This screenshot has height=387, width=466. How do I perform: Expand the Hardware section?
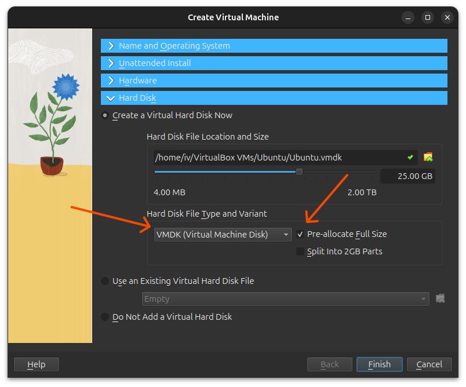(274, 81)
